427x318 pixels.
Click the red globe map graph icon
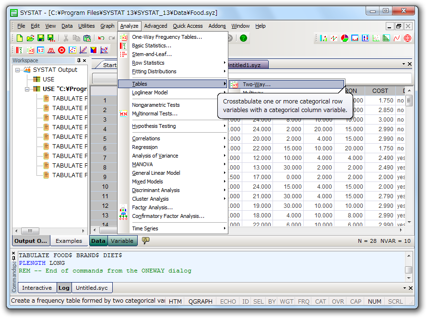click(407, 38)
